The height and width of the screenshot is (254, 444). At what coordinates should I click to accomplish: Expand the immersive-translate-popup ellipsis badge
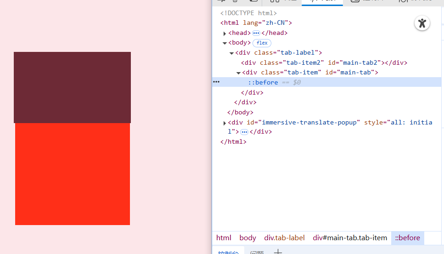[x=244, y=132]
